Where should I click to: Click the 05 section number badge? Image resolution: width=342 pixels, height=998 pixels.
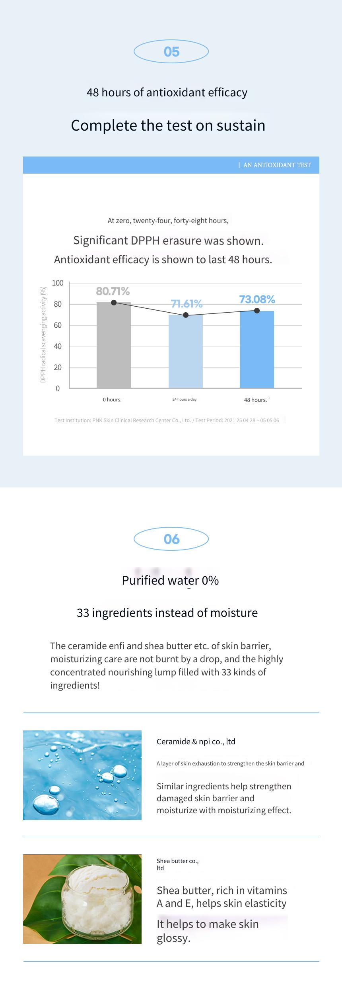click(x=171, y=51)
